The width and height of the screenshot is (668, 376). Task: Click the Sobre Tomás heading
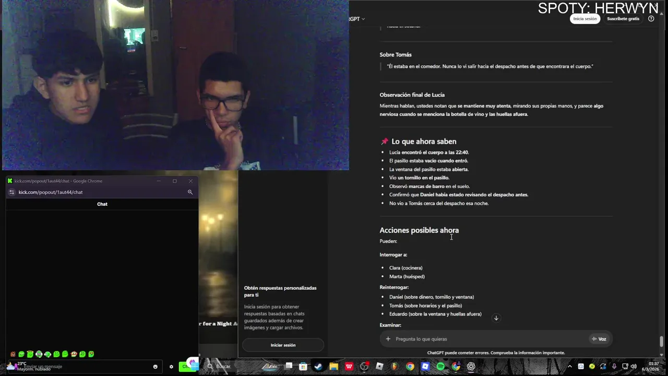tap(396, 55)
